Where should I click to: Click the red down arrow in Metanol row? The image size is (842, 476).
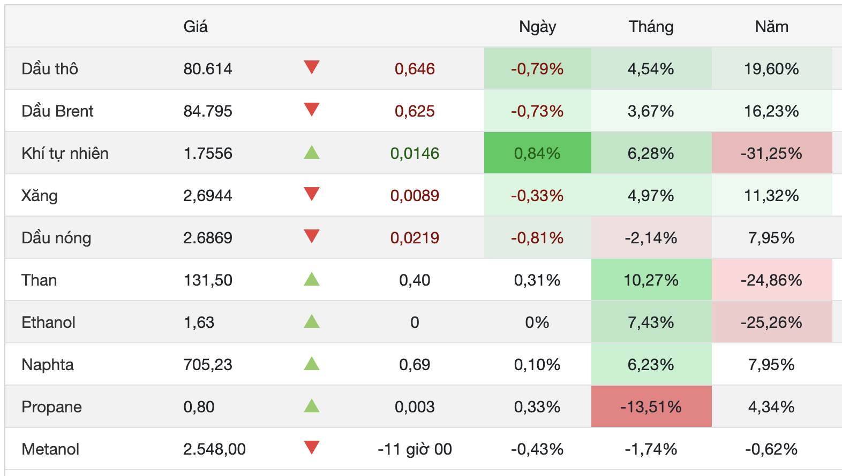click(x=312, y=448)
